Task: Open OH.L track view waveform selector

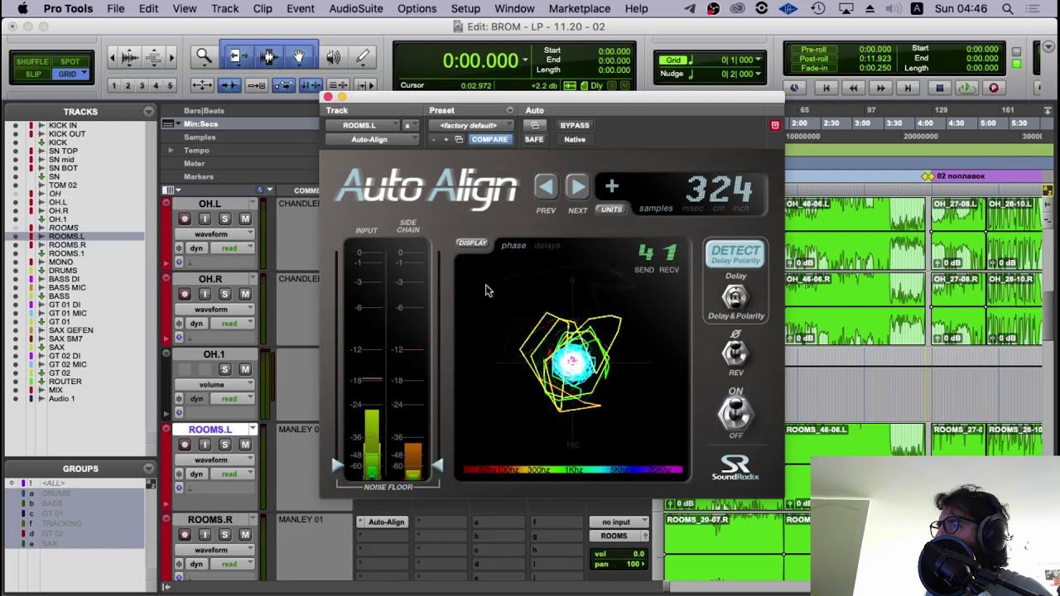Action: pyautogui.click(x=214, y=234)
